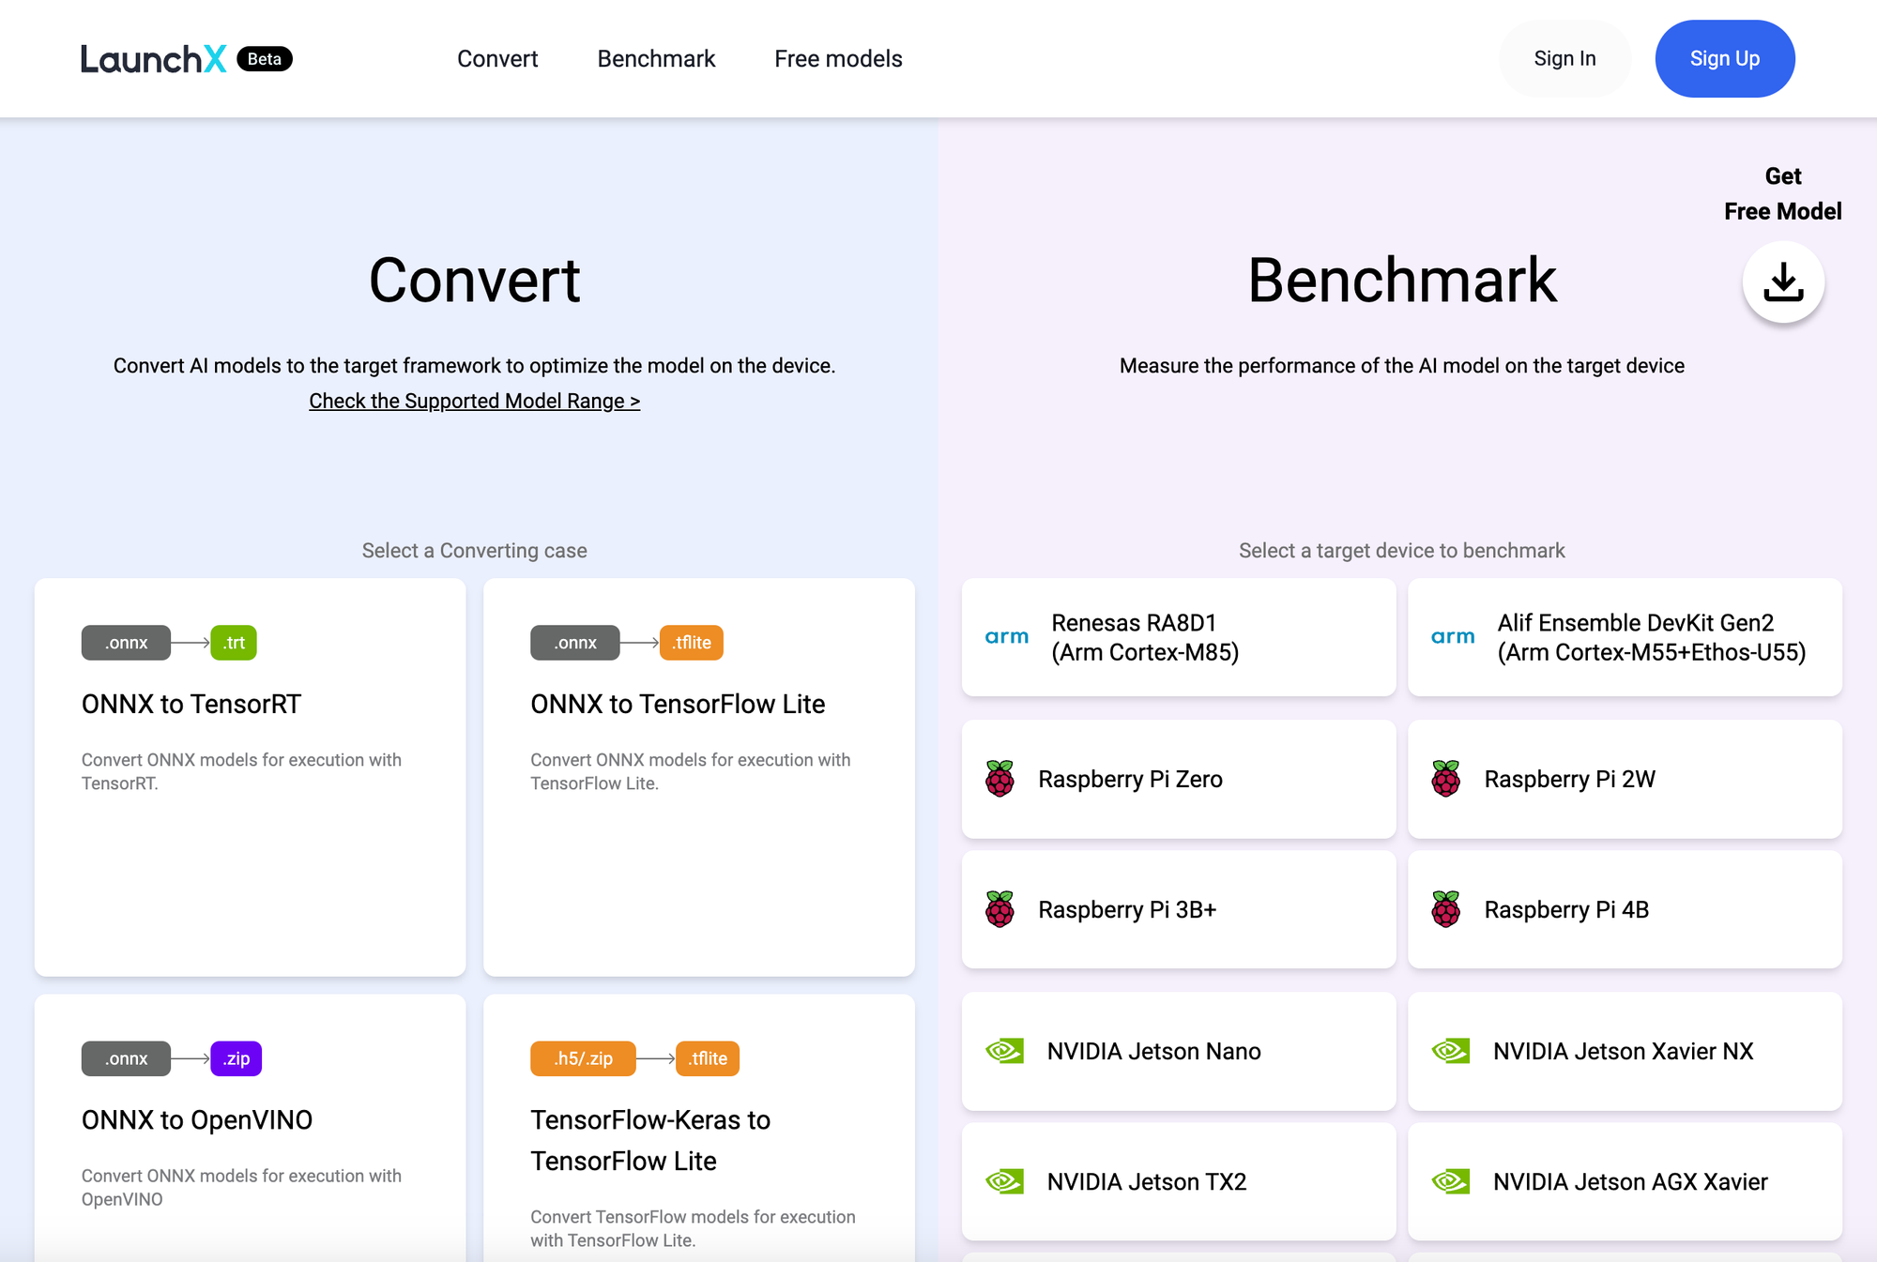Click NVIDIA logo beside Jetson AGX Xavier
This screenshot has height=1262, width=1877.
(1451, 1181)
